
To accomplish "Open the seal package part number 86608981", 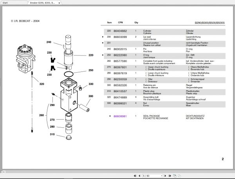I will point(120,116).
